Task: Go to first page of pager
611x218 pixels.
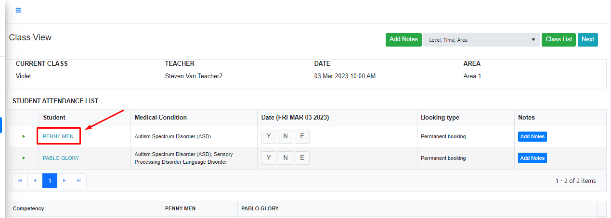Action: (x=20, y=181)
